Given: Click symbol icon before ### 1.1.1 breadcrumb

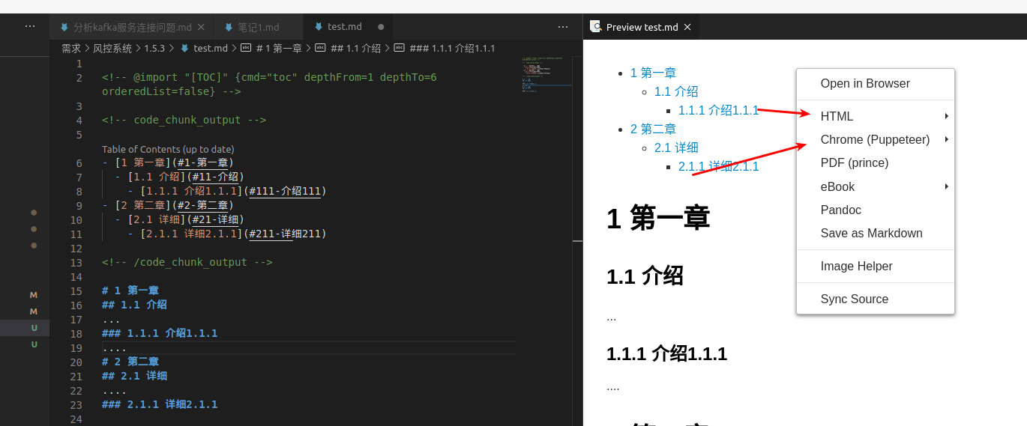Looking at the screenshot, I should [399, 47].
